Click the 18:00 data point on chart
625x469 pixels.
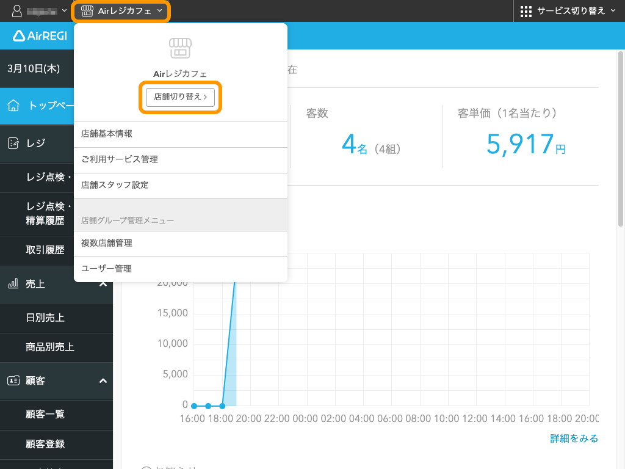point(222,406)
